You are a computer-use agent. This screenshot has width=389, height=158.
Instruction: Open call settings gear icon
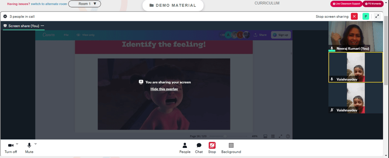[5, 17]
